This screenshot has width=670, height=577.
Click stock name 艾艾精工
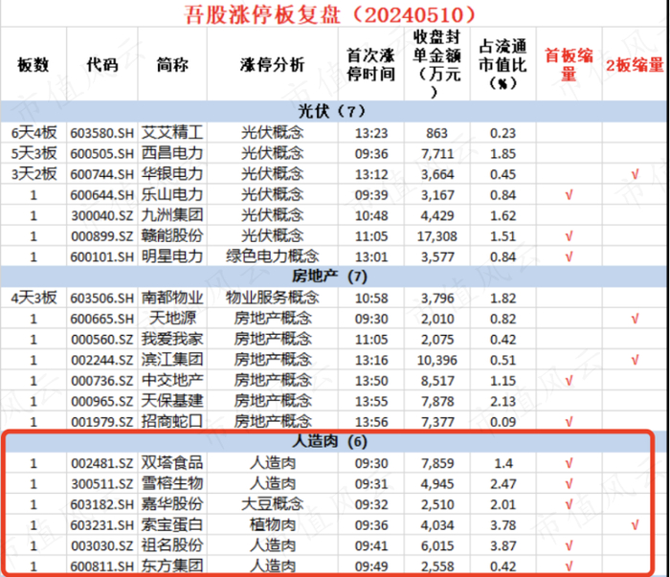click(172, 132)
